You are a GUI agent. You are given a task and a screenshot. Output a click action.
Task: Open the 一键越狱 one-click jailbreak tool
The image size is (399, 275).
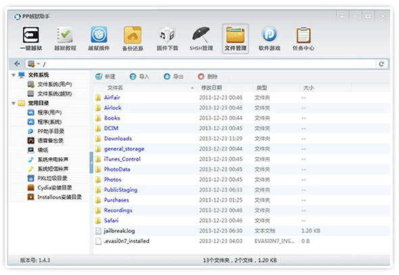(31, 39)
